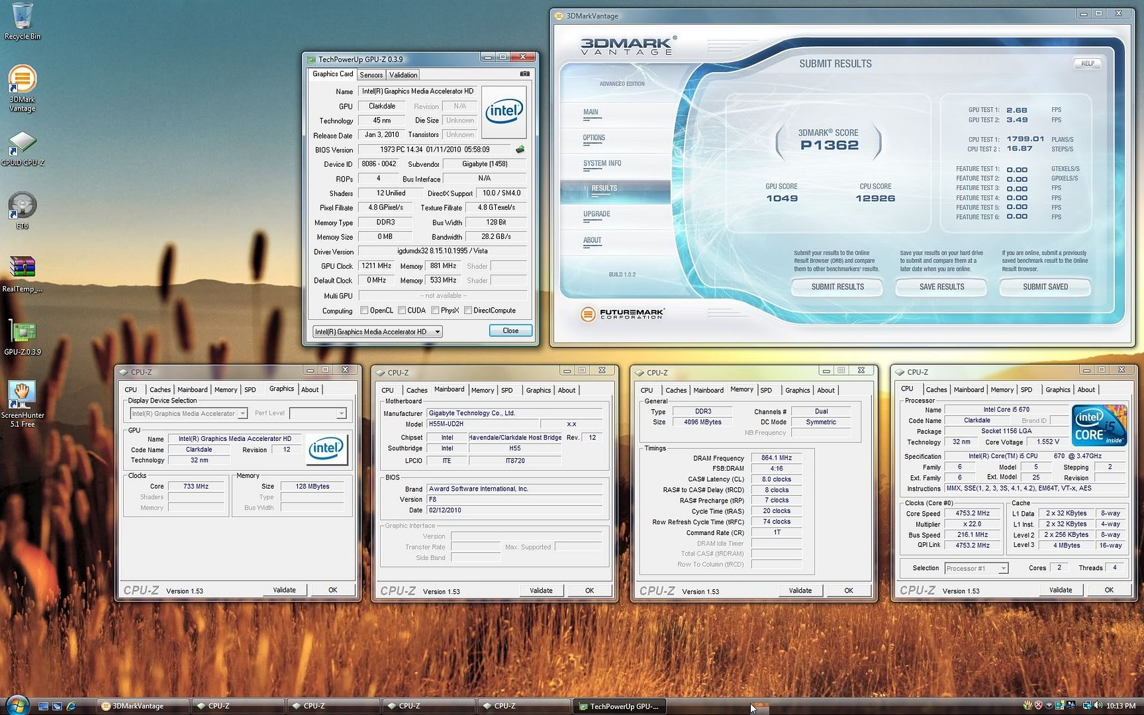Click the BIOS save chip icon in GPU-Z

pyautogui.click(x=520, y=150)
